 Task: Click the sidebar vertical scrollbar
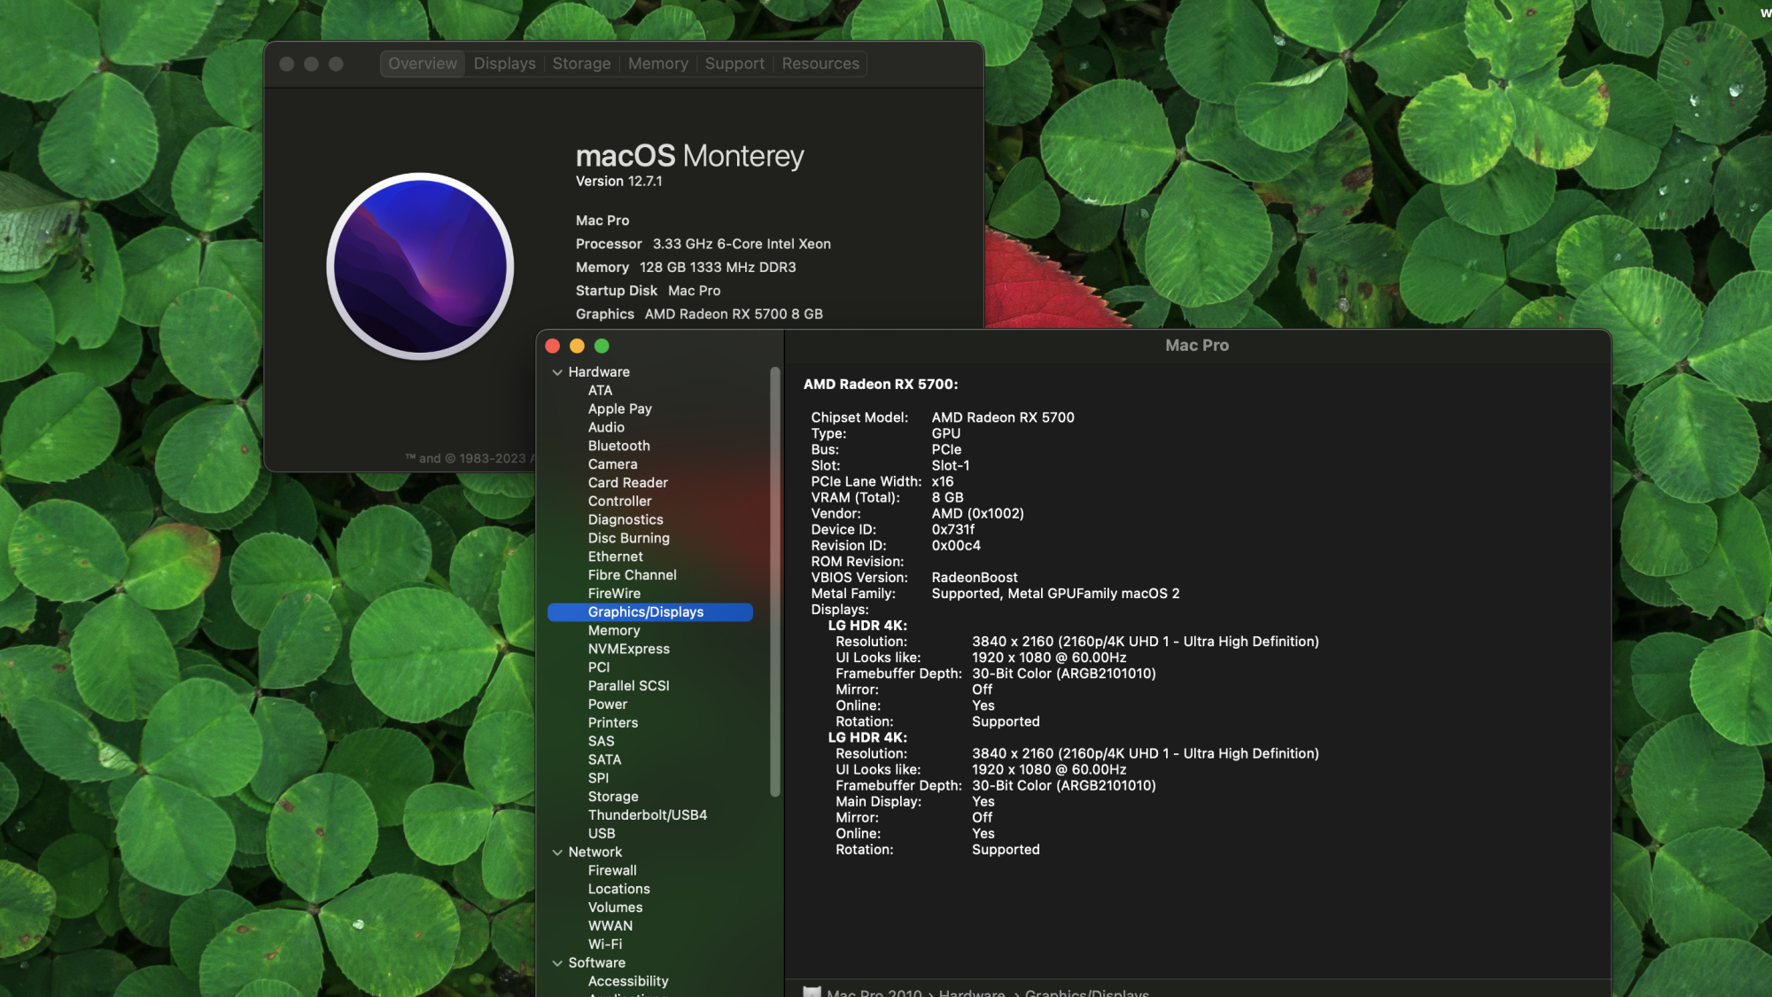[x=775, y=581]
